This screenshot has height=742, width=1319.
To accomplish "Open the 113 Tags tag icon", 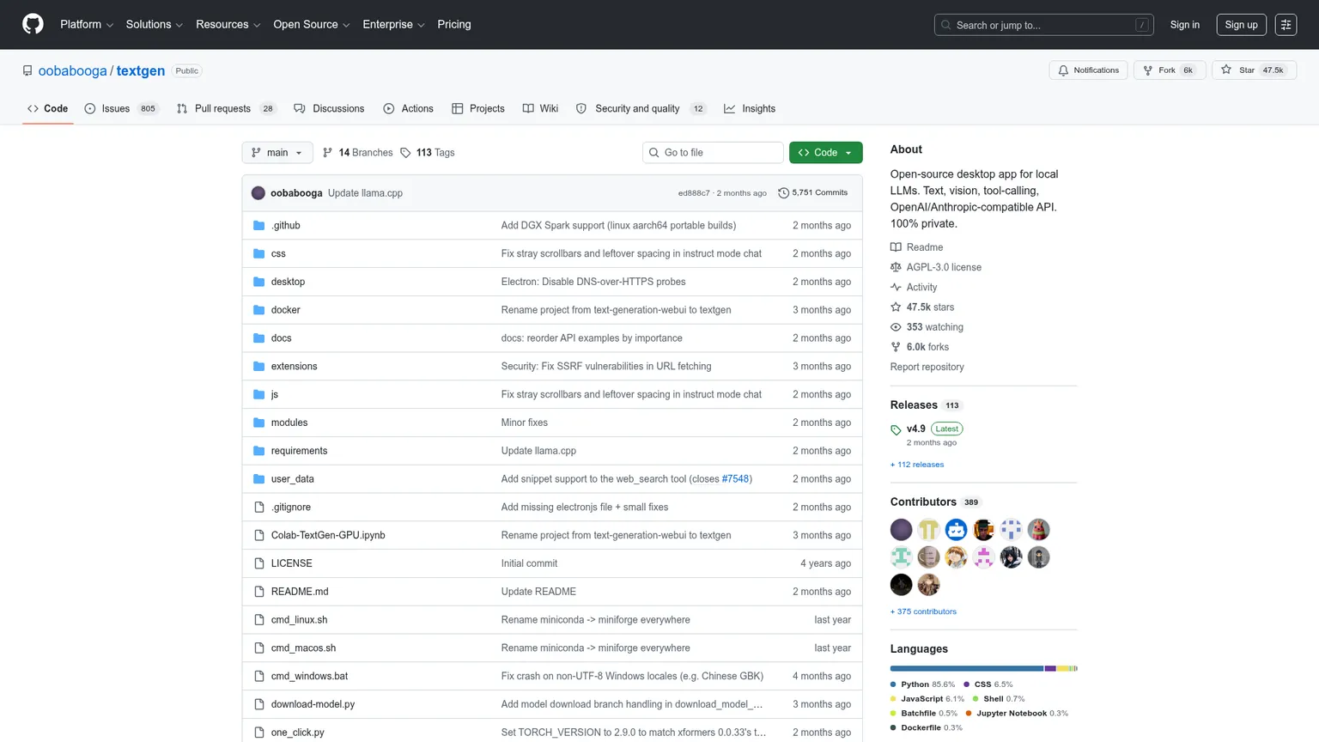I will [405, 153].
